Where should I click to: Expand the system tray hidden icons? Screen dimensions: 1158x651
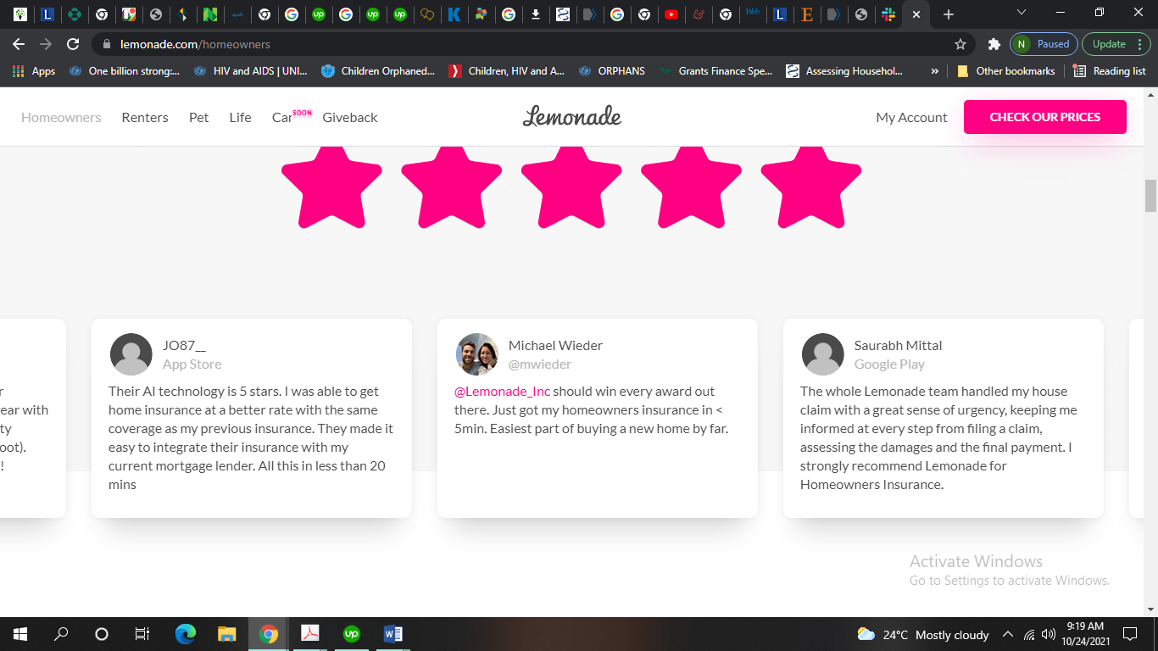[1008, 634]
